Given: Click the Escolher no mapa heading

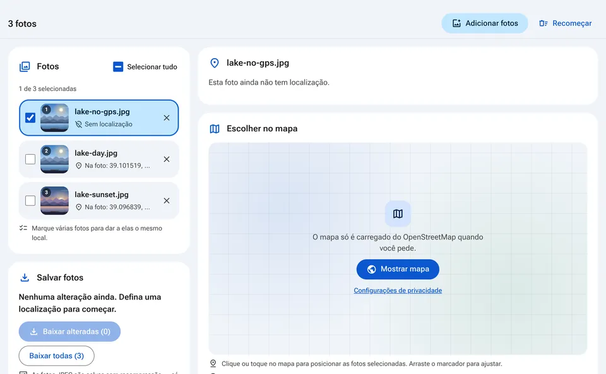Looking at the screenshot, I should coord(262,129).
